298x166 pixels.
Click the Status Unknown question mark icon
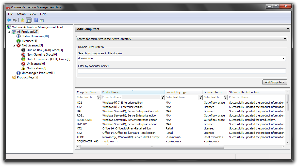(x=19, y=36)
